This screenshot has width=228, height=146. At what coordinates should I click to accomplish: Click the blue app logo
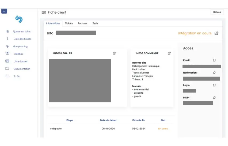pos(19,19)
